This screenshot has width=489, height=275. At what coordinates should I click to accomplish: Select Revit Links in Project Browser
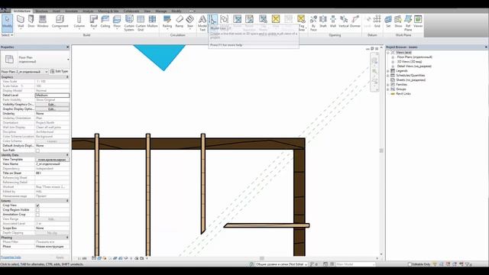tap(403, 93)
